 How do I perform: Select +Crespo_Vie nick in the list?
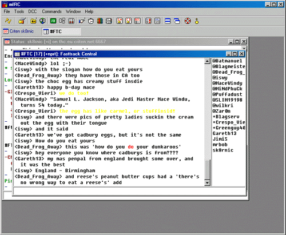click(x=229, y=122)
